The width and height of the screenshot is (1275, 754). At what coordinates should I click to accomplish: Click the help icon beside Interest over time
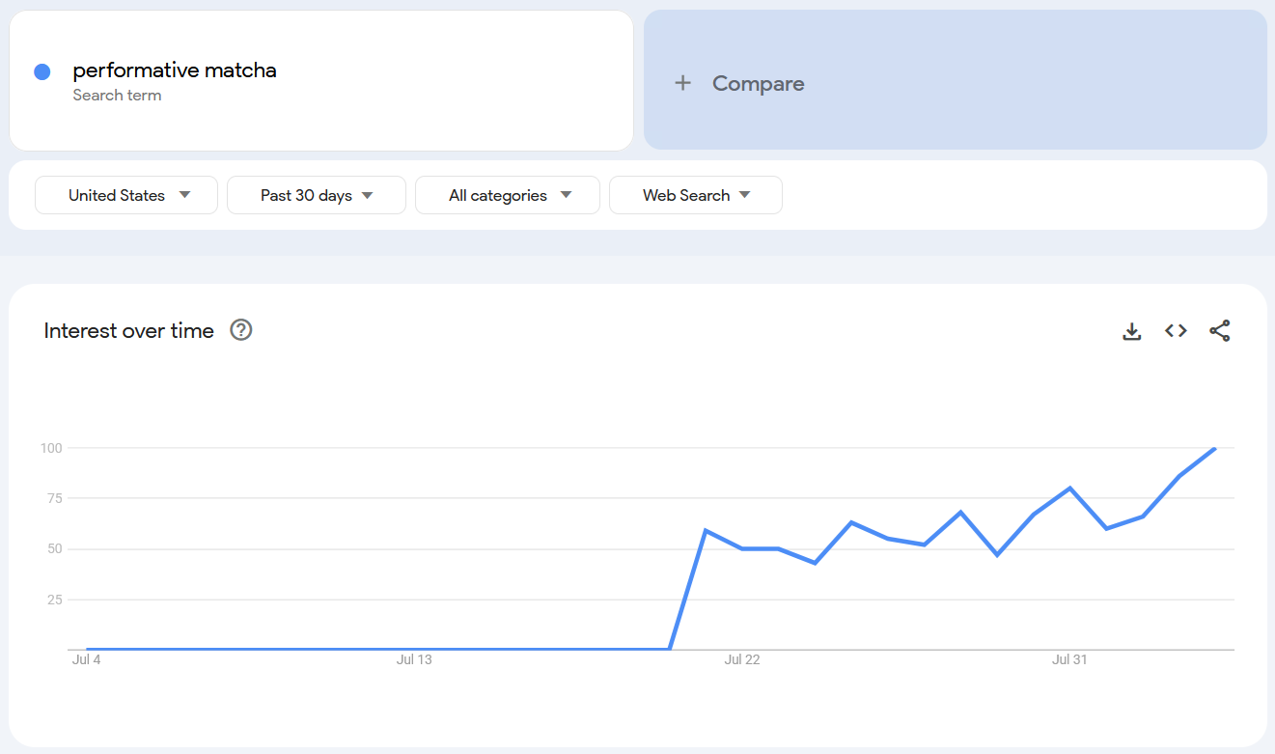click(240, 330)
